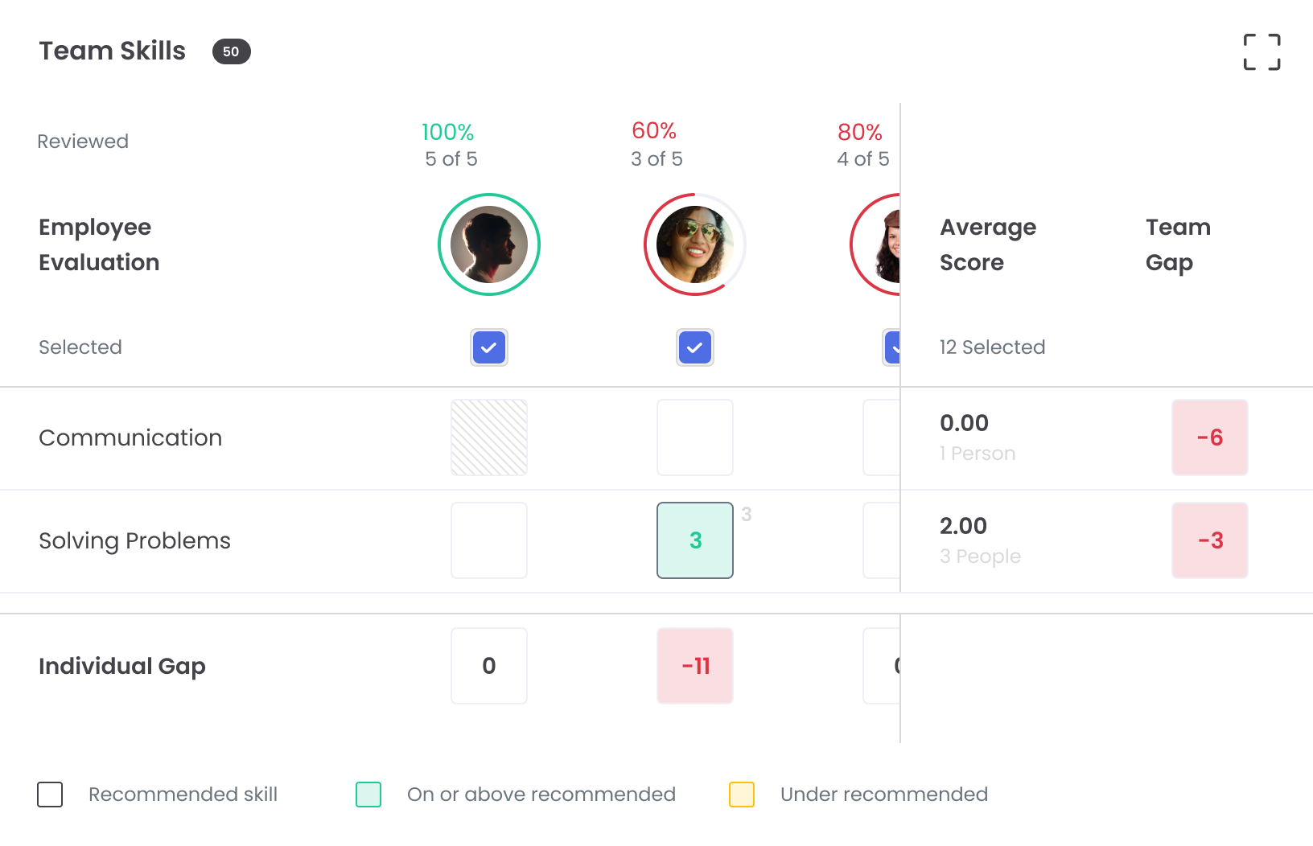Click the hatched Communication cell for first employee
This screenshot has width=1313, height=846.
coord(489,437)
